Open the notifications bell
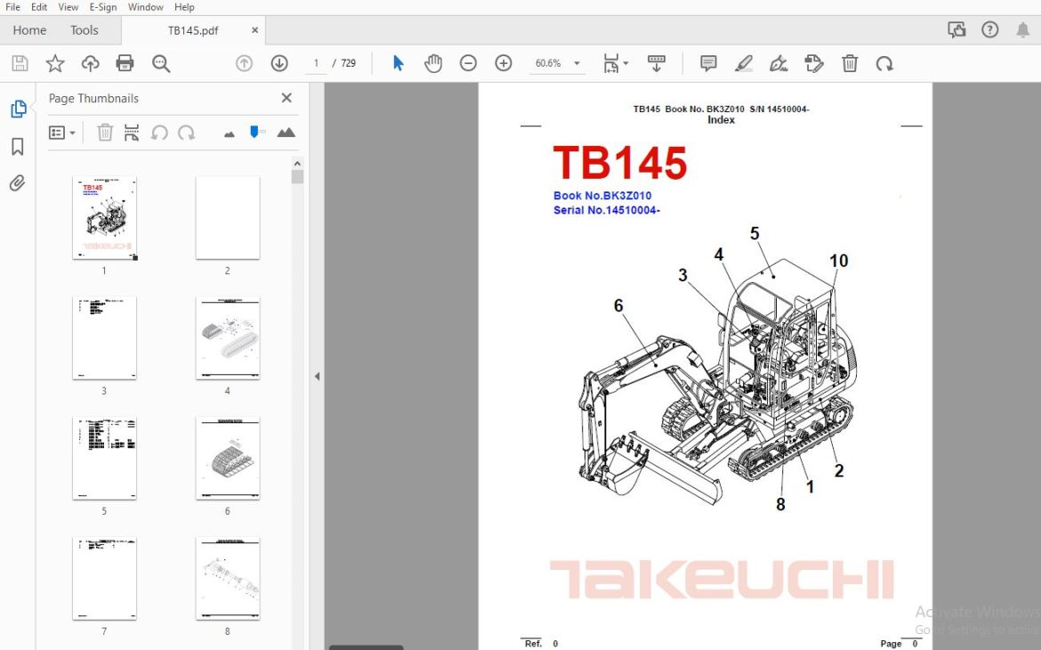Image resolution: width=1041 pixels, height=650 pixels. [1023, 30]
